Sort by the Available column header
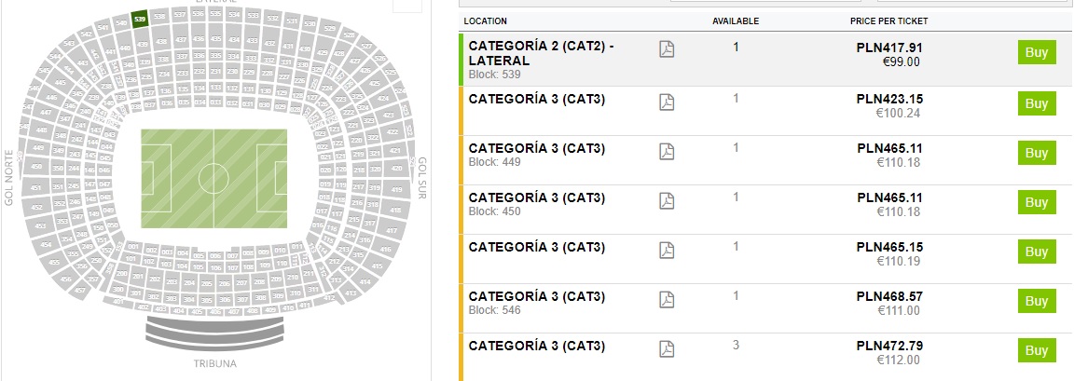This screenshot has height=381, width=1074. (736, 20)
